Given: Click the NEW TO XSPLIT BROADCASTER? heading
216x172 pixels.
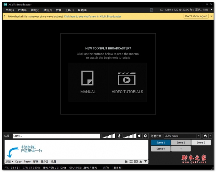Looking at the screenshot, I should [108, 48].
